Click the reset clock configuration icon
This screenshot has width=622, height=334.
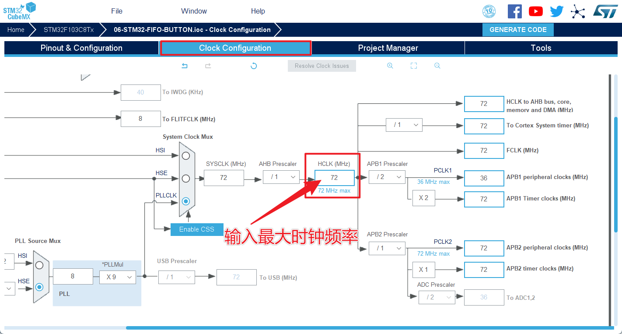point(254,65)
